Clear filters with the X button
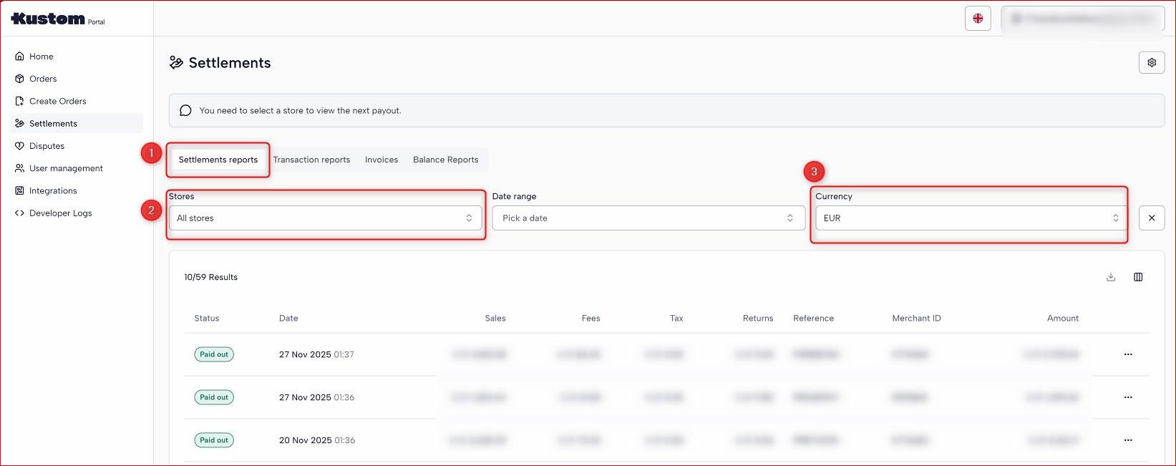Viewport: 1176px width, 466px height. 1151,218
